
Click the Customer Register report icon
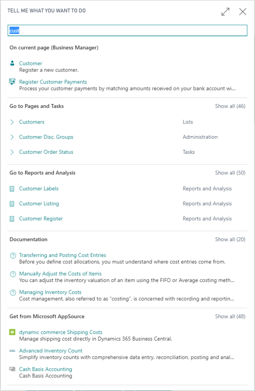(12, 219)
